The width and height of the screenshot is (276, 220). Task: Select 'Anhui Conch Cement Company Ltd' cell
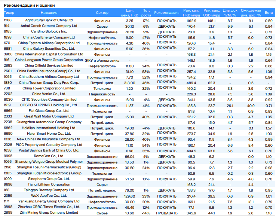pyautogui.click(x=49, y=26)
